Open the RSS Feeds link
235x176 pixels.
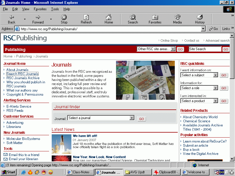[15, 111]
